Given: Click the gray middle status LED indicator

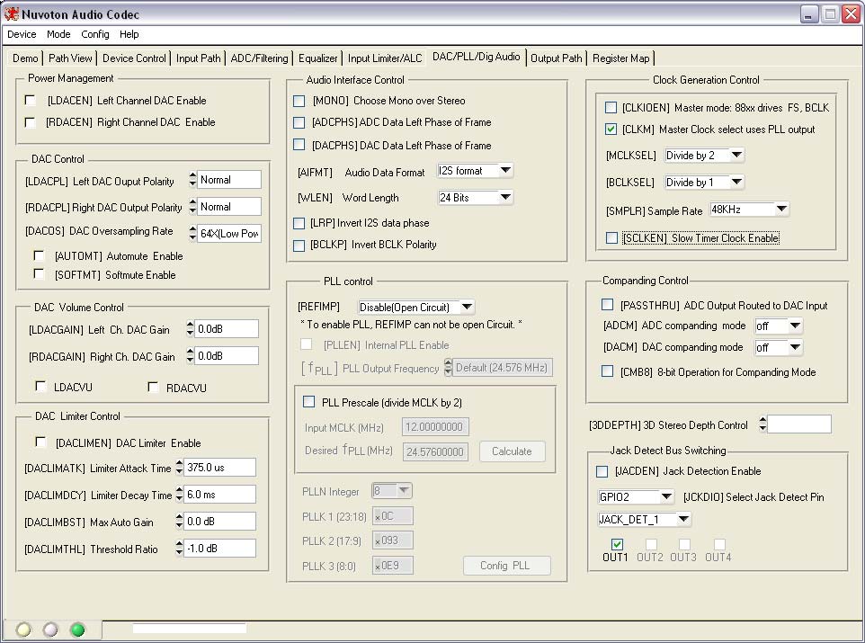Looking at the screenshot, I should pos(51,629).
